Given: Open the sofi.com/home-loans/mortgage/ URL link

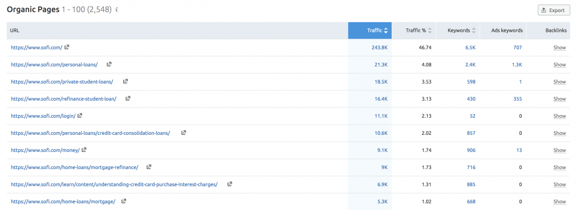Looking at the screenshot, I should pyautogui.click(x=63, y=201).
